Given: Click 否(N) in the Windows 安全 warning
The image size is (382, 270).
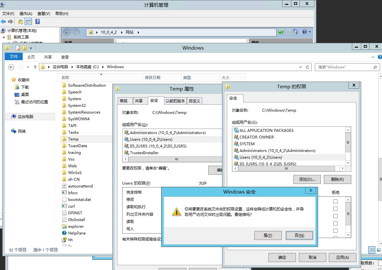Looking at the screenshot, I should [x=299, y=235].
